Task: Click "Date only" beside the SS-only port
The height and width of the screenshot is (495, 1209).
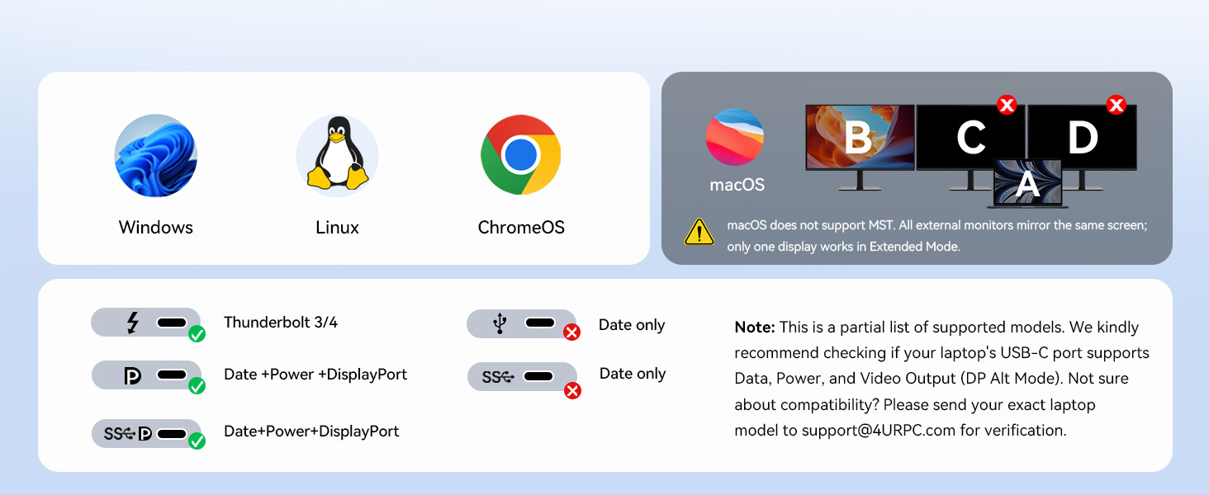Action: pos(633,374)
